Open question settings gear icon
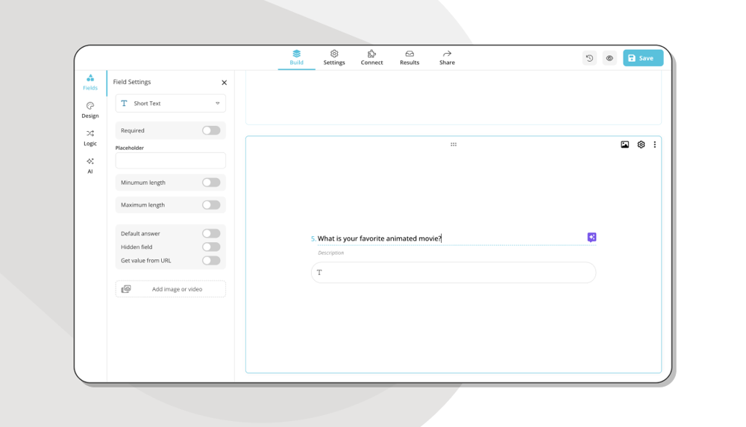Image resolution: width=746 pixels, height=427 pixels. (641, 145)
